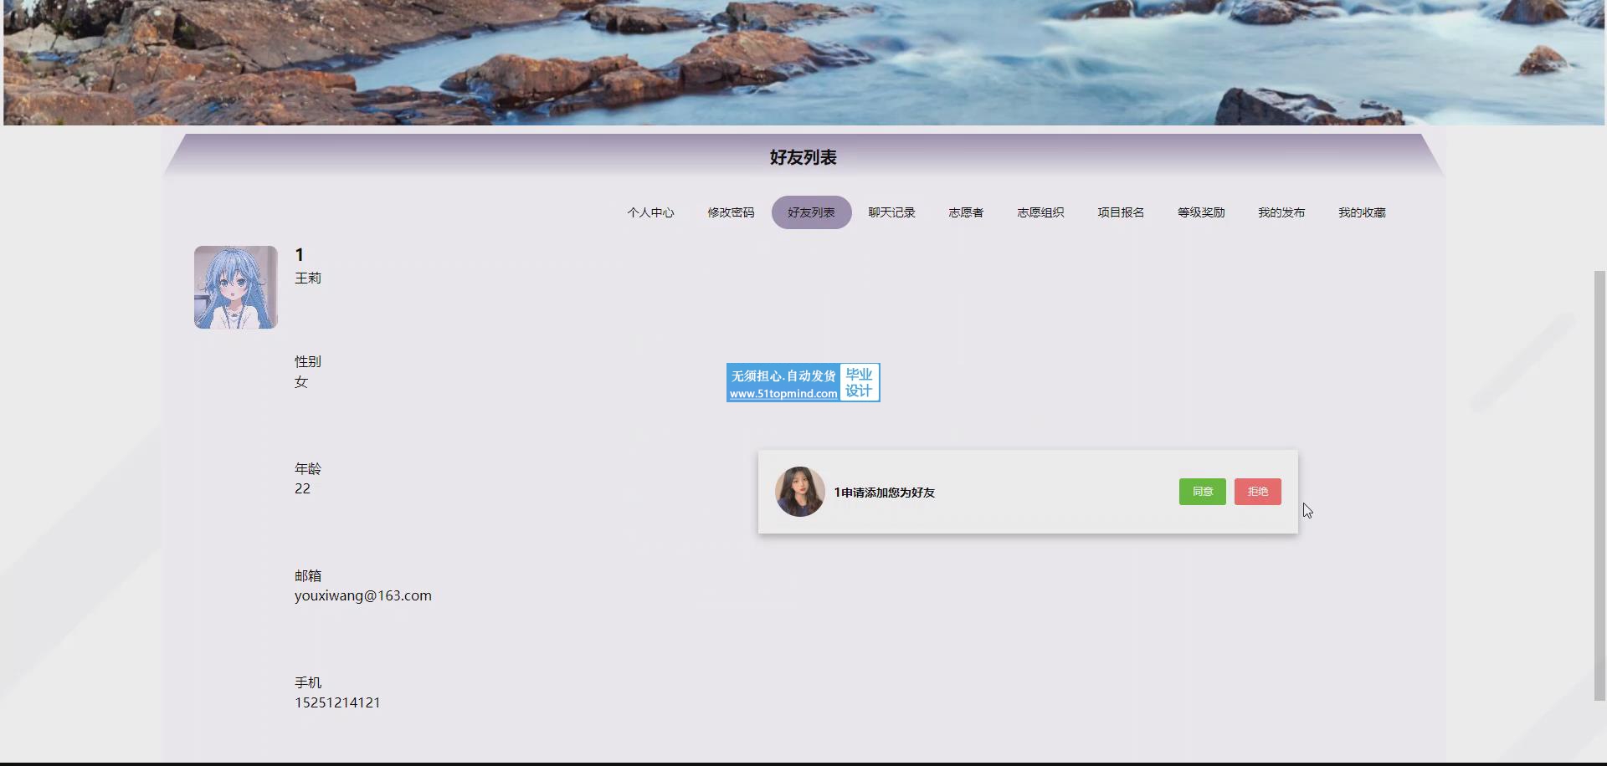Viewport: 1607px width, 766px height.
Task: Click the friend request sender's avatar
Action: click(799, 492)
